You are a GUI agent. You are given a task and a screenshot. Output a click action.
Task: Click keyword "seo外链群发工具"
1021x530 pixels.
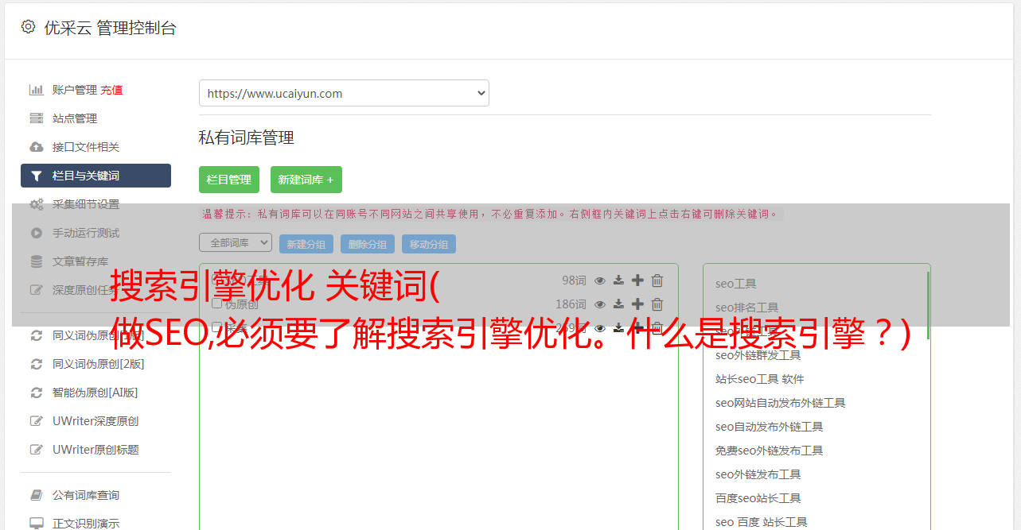(758, 355)
